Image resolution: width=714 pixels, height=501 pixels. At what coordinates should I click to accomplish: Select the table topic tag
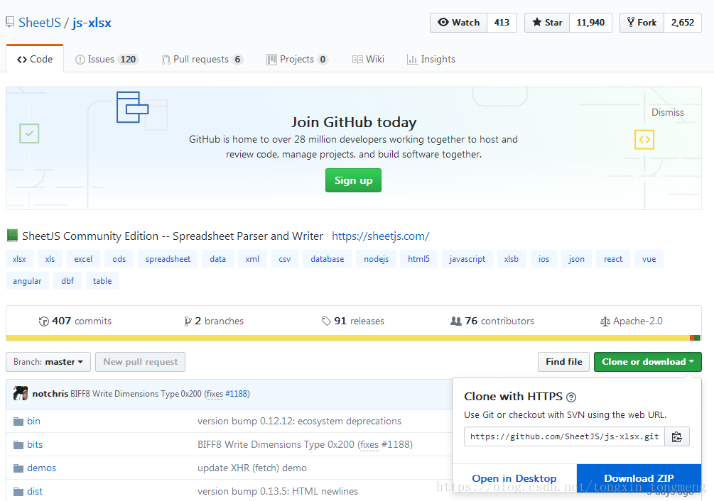point(102,281)
